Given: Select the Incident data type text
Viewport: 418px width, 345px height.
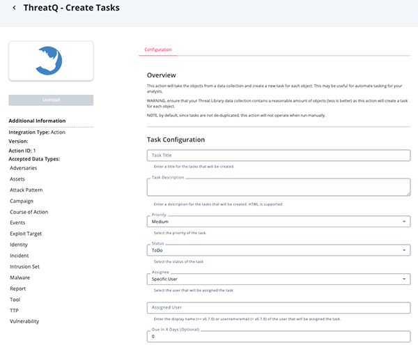Looking at the screenshot, I should click(20, 256).
